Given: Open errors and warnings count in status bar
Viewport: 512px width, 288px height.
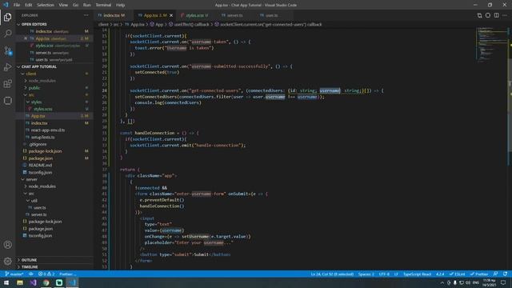Looking at the screenshot, I should coord(46,274).
